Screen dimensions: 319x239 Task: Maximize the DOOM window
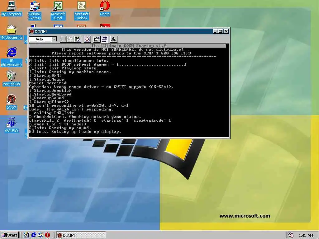220,31
